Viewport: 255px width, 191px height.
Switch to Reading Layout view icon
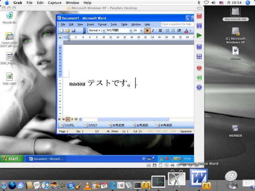pos(76,119)
